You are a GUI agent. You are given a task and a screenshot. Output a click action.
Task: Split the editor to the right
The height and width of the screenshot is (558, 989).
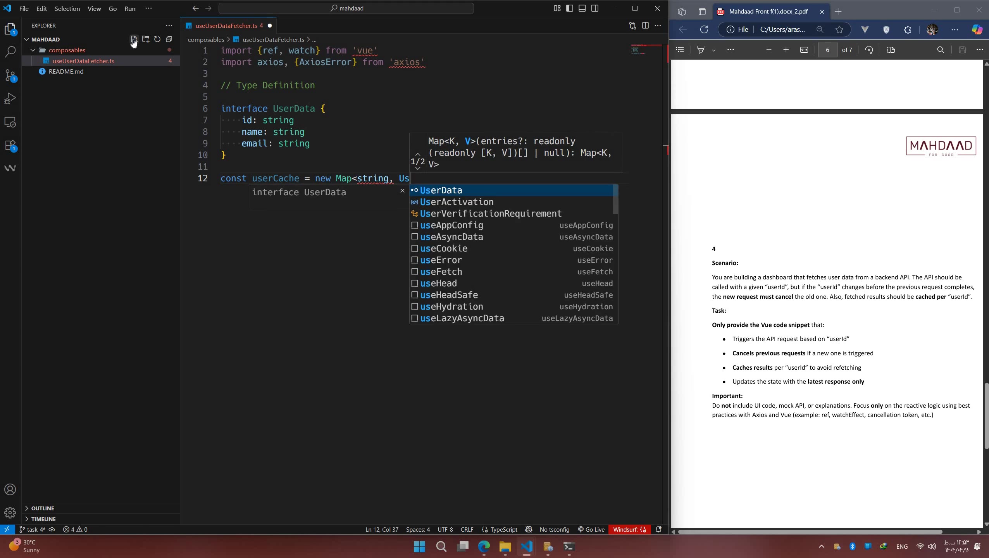(645, 26)
